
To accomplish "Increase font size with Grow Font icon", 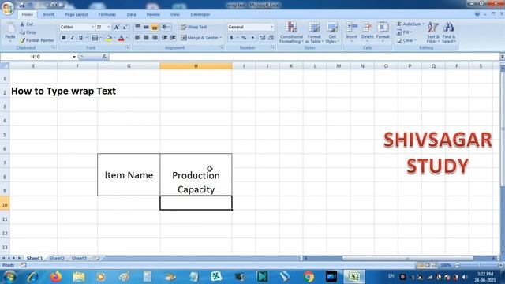I will click(x=117, y=27).
